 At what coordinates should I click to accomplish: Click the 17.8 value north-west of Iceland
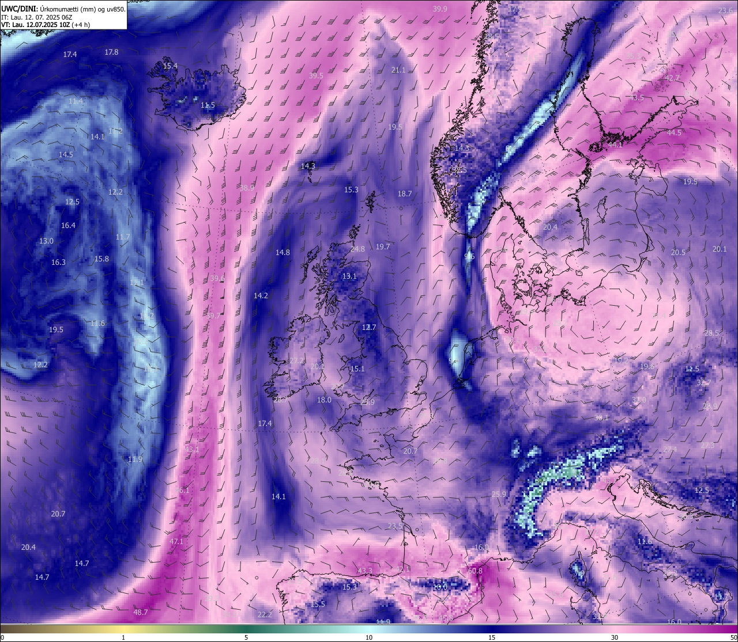point(111,52)
